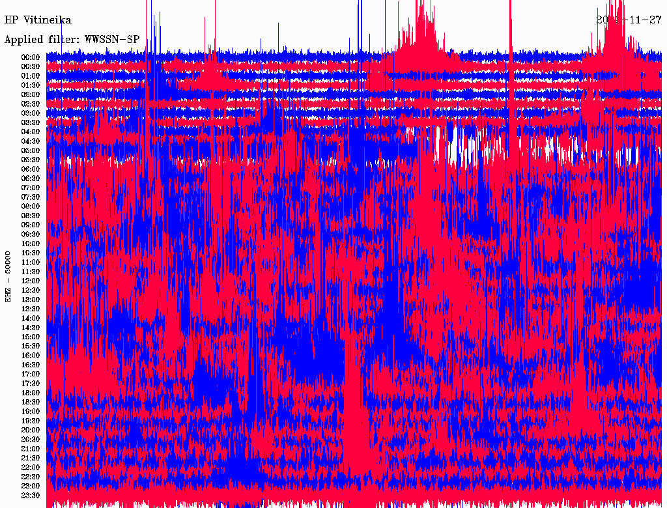Select the 04:00 time label
The height and width of the screenshot is (508, 667).
[x=31, y=132]
